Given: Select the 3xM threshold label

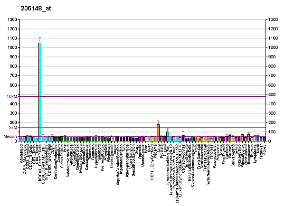Looking at the screenshot, I should [13, 128].
